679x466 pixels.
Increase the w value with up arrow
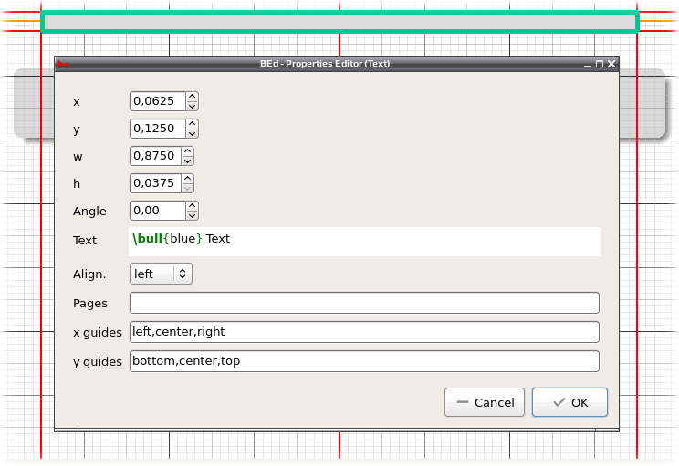pos(187,151)
